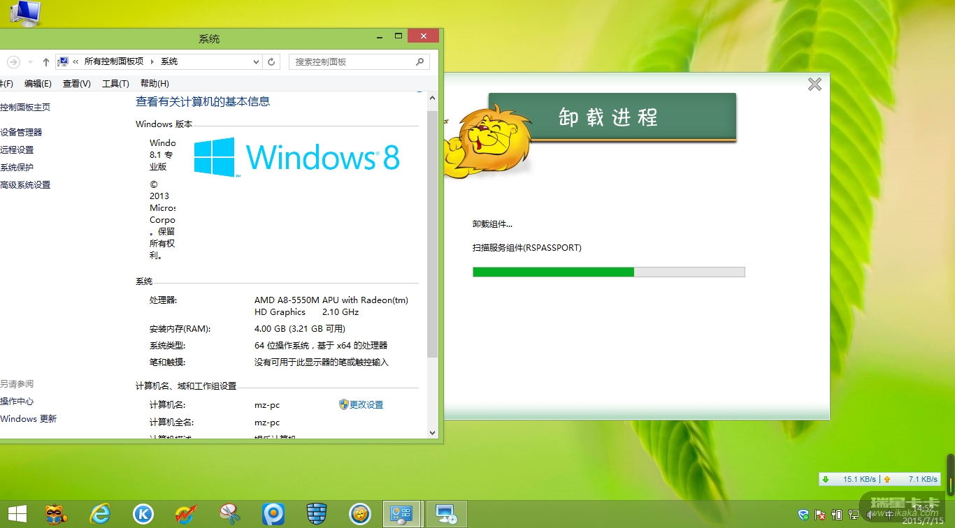Open the blue P app on taskbar
Screen dimensions: 955x528
(x=273, y=515)
